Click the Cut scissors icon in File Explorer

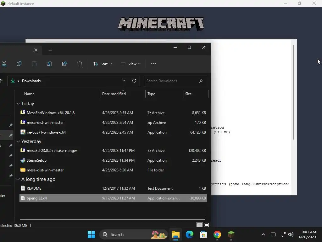[4, 64]
